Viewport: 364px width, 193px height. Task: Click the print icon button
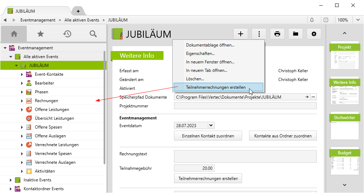[x=277, y=34]
